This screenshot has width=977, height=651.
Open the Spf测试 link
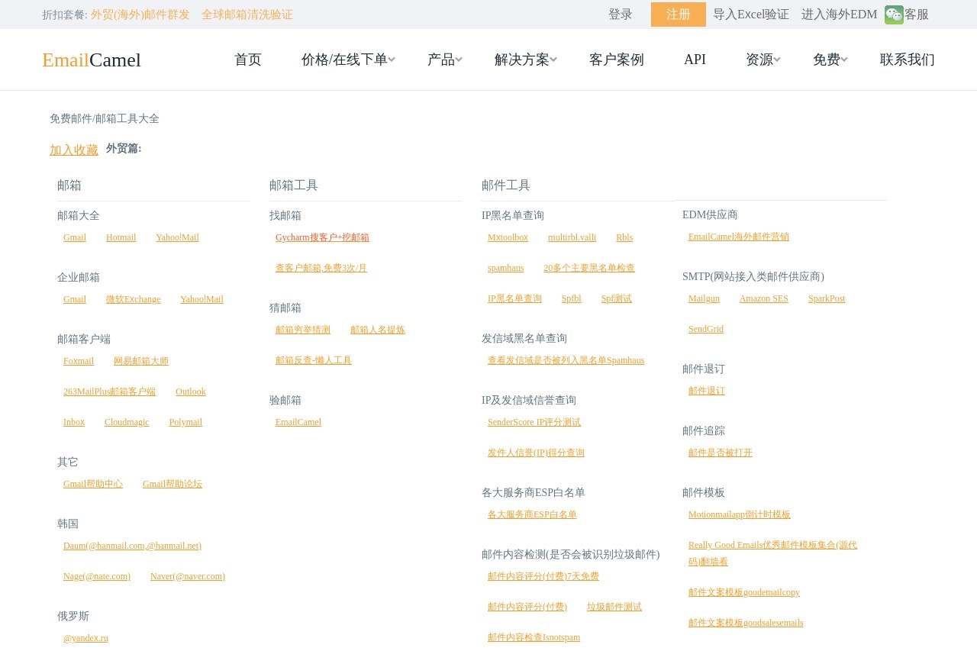pyautogui.click(x=617, y=298)
